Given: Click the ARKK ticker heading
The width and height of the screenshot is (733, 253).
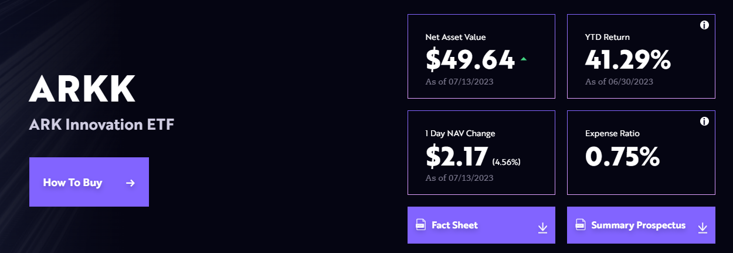Looking at the screenshot, I should [82, 89].
